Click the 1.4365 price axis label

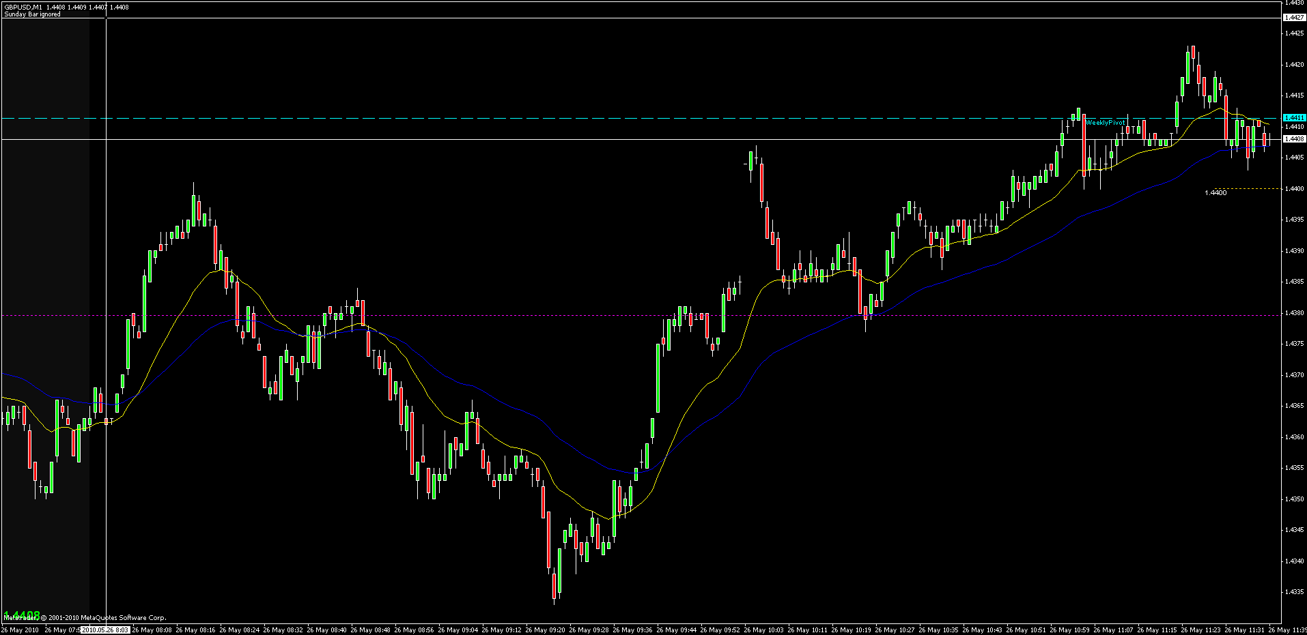tap(1295, 406)
